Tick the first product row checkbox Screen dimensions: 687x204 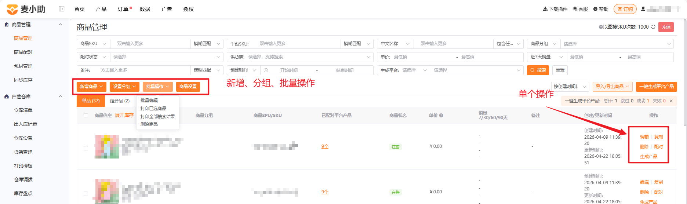coord(86,148)
